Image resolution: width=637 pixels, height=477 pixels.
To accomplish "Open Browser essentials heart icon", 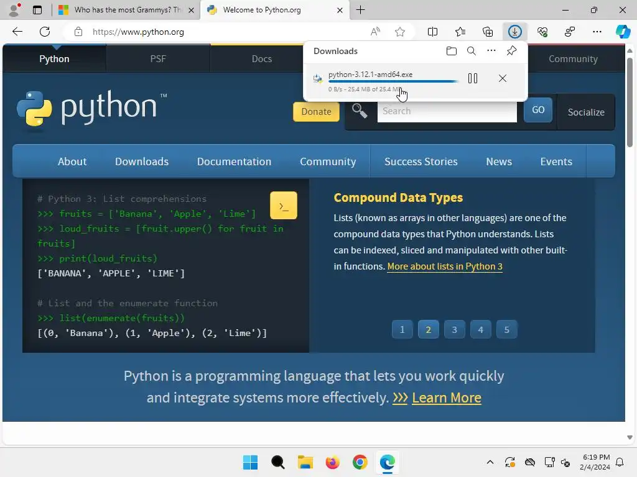I will pyautogui.click(x=542, y=32).
